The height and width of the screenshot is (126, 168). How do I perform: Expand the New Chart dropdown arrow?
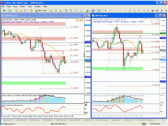click(x=6, y=11)
